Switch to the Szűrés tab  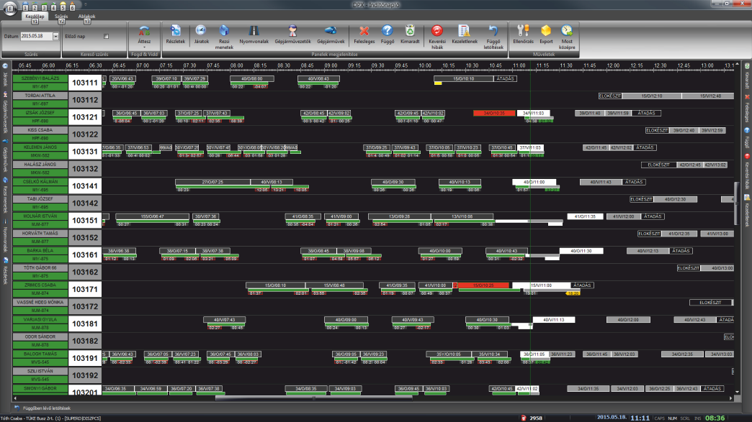point(61,17)
